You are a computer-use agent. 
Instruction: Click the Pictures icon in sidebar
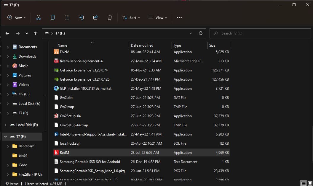pyautogui.click(x=15, y=75)
